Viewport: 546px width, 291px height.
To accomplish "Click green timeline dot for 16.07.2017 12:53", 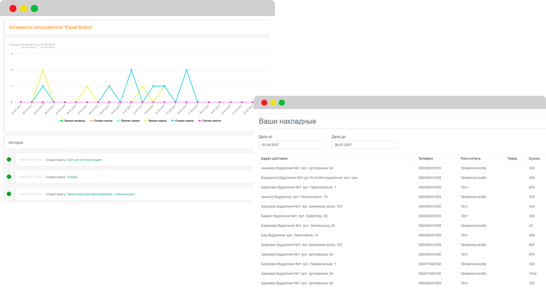I will tap(8, 160).
